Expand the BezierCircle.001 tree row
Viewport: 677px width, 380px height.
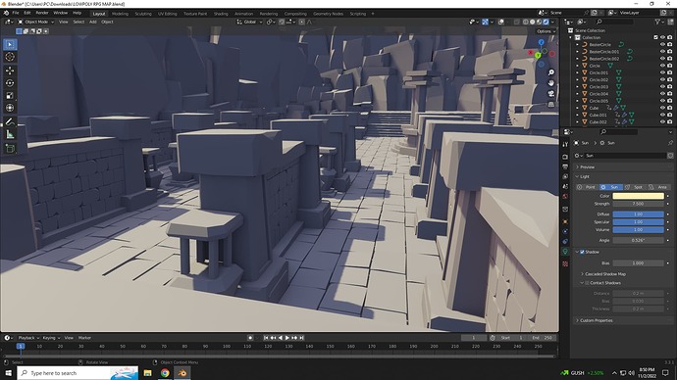[x=577, y=52]
